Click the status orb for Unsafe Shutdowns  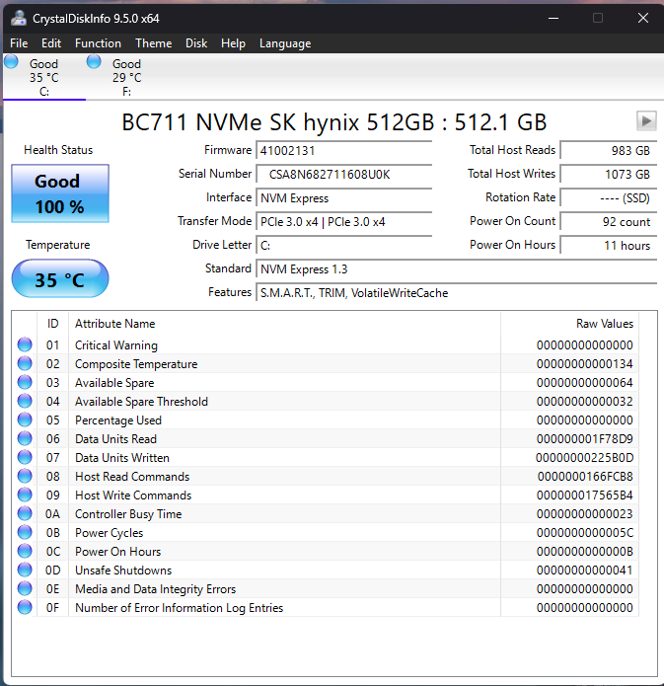point(25,571)
